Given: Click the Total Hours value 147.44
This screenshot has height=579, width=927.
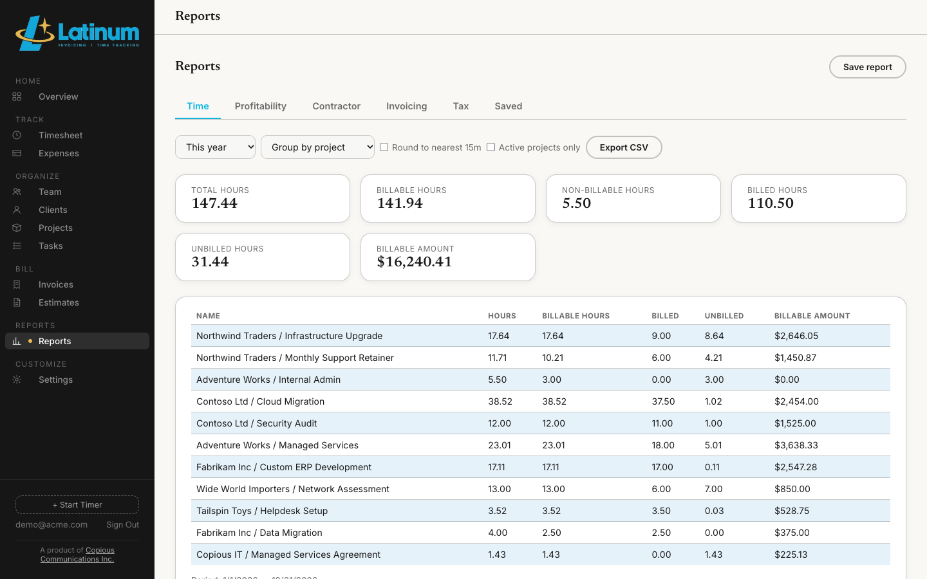Looking at the screenshot, I should point(214,203).
